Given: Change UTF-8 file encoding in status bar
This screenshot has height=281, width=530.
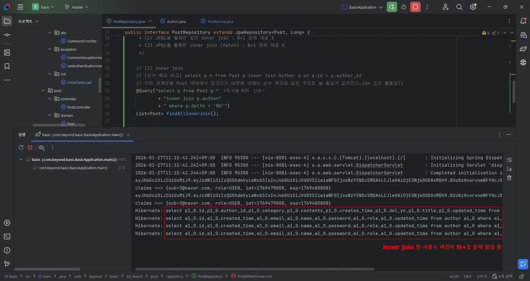Looking at the screenshot, I should click(482, 276).
